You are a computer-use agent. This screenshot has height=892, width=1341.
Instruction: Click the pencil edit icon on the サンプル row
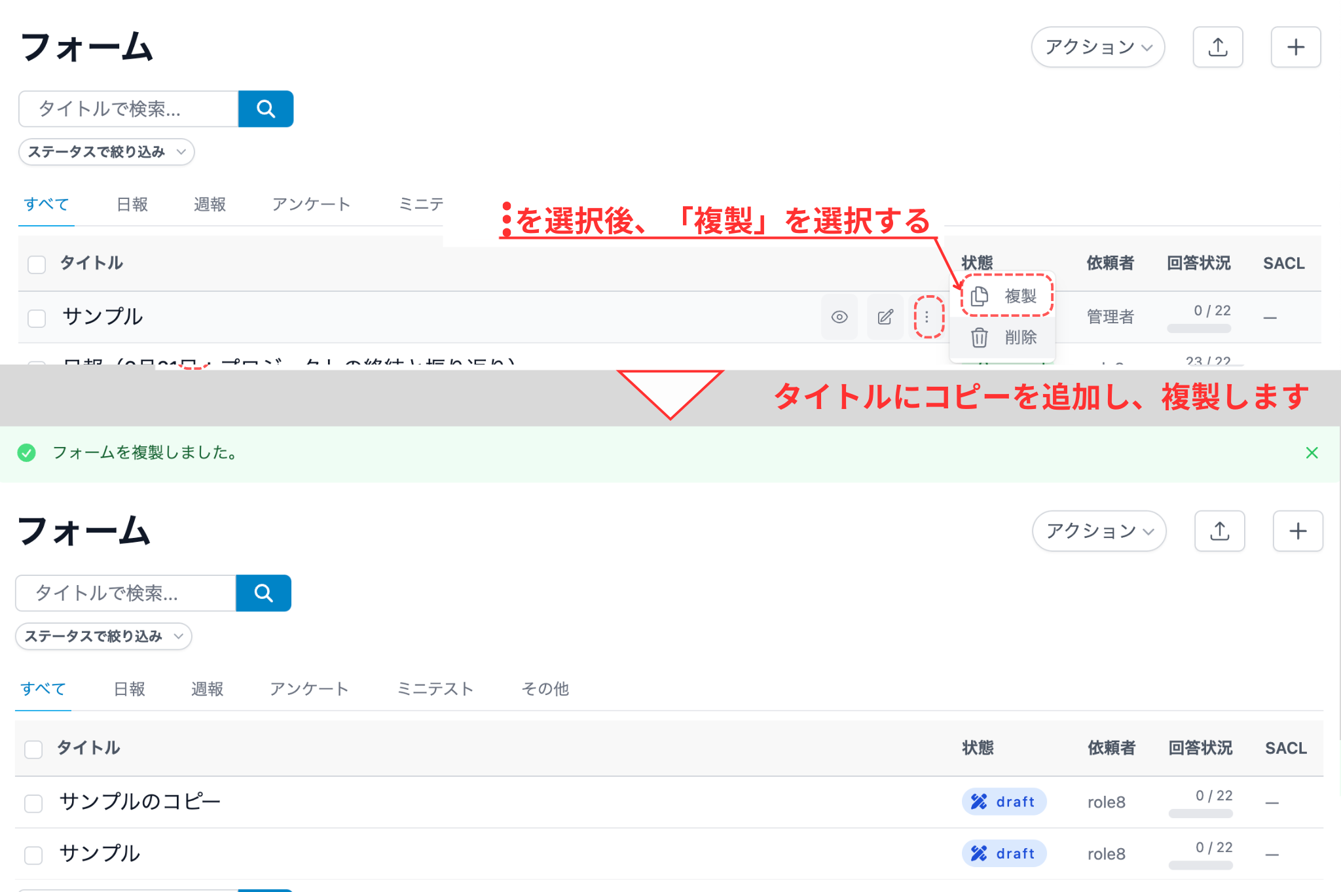[x=885, y=317]
